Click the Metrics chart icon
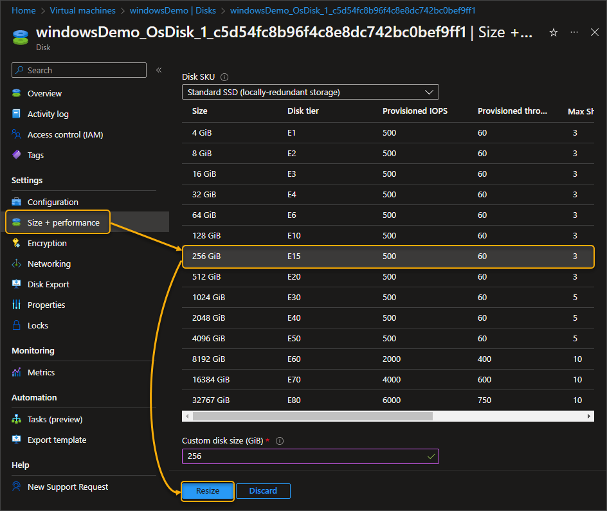607x511 pixels. [x=16, y=372]
